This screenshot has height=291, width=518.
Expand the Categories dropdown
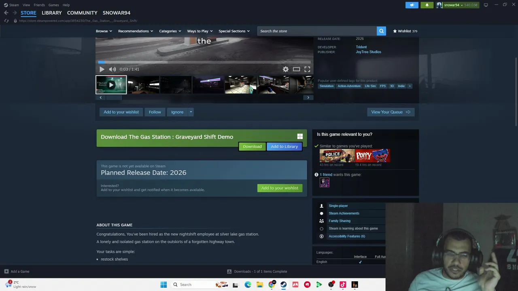(170, 31)
